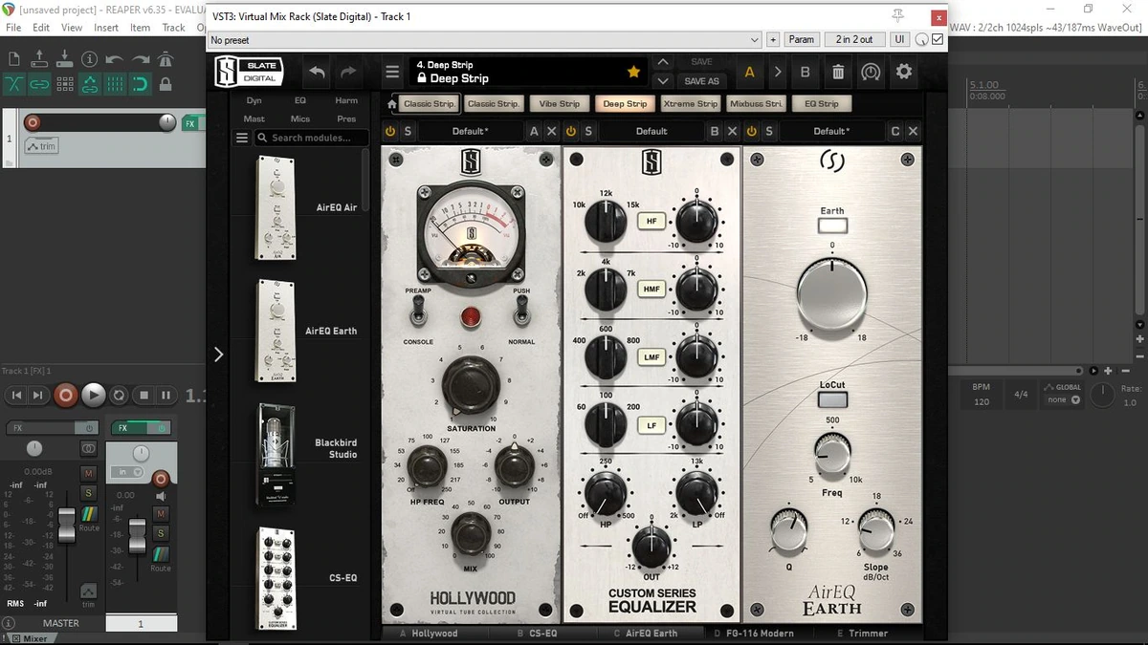1148x645 pixels.
Task: Toggle REAPER locking padlock icon
Action: coord(166,84)
